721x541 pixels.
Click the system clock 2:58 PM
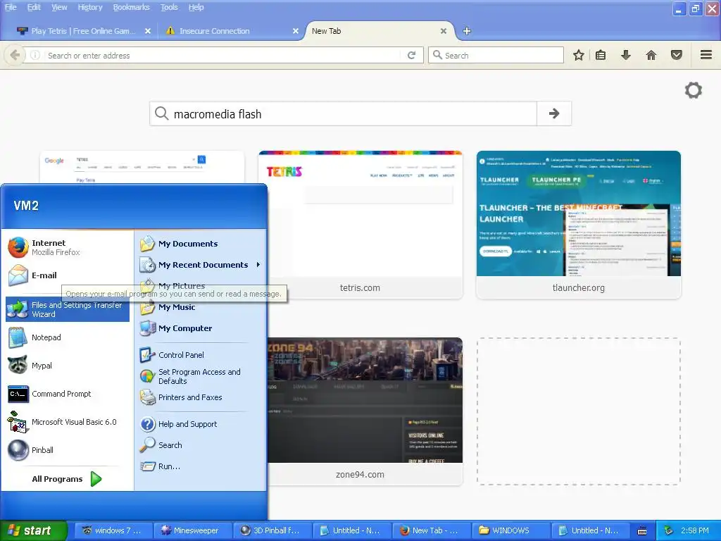tap(694, 530)
